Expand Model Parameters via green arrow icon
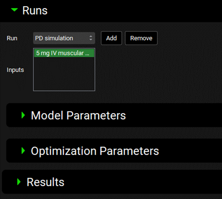222x199 pixels. tap(23, 115)
